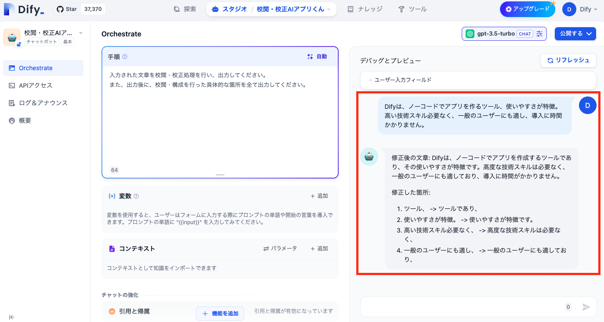Click the resize handle under the prompt editor
This screenshot has width=604, height=322.
tap(220, 175)
